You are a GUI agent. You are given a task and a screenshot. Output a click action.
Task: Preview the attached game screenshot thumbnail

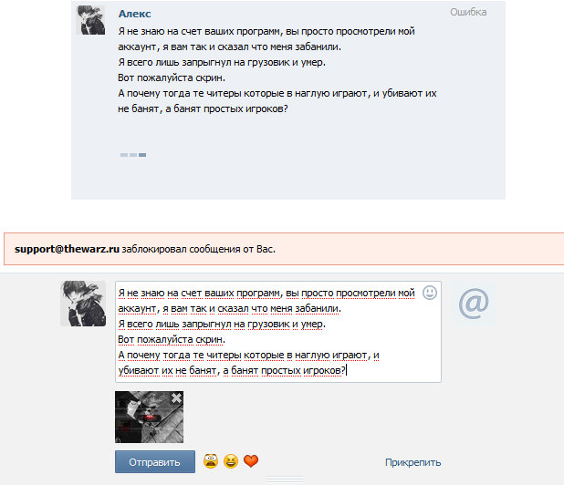149,417
